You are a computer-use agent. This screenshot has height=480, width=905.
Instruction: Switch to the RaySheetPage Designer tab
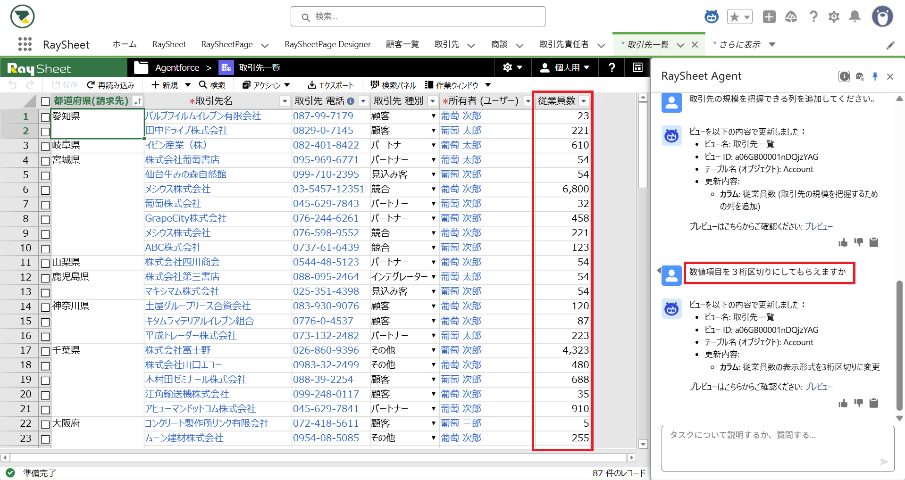tap(327, 44)
